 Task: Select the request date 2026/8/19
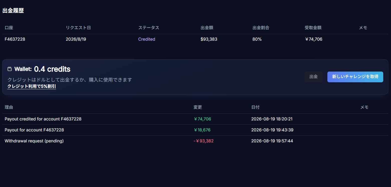click(76, 39)
